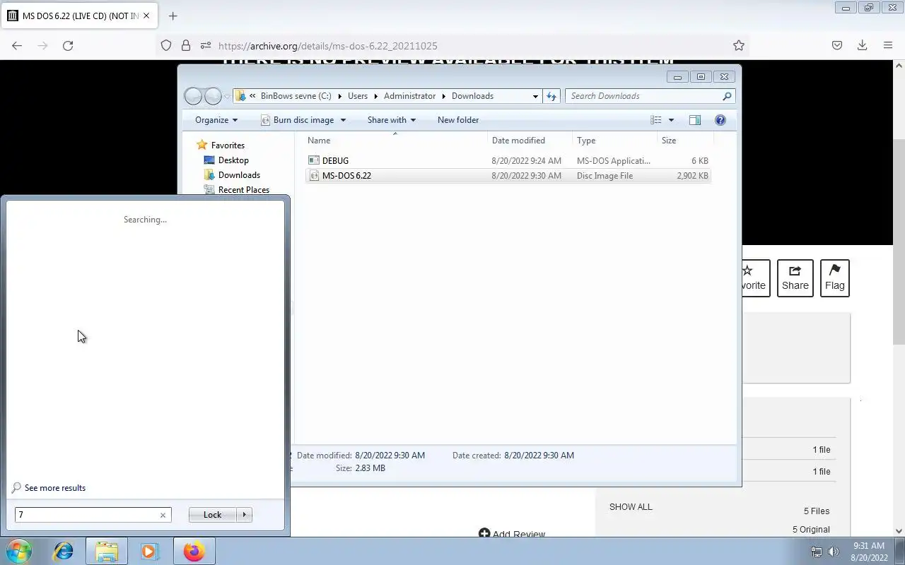Click the Add Review link
905x565 pixels.
512,534
